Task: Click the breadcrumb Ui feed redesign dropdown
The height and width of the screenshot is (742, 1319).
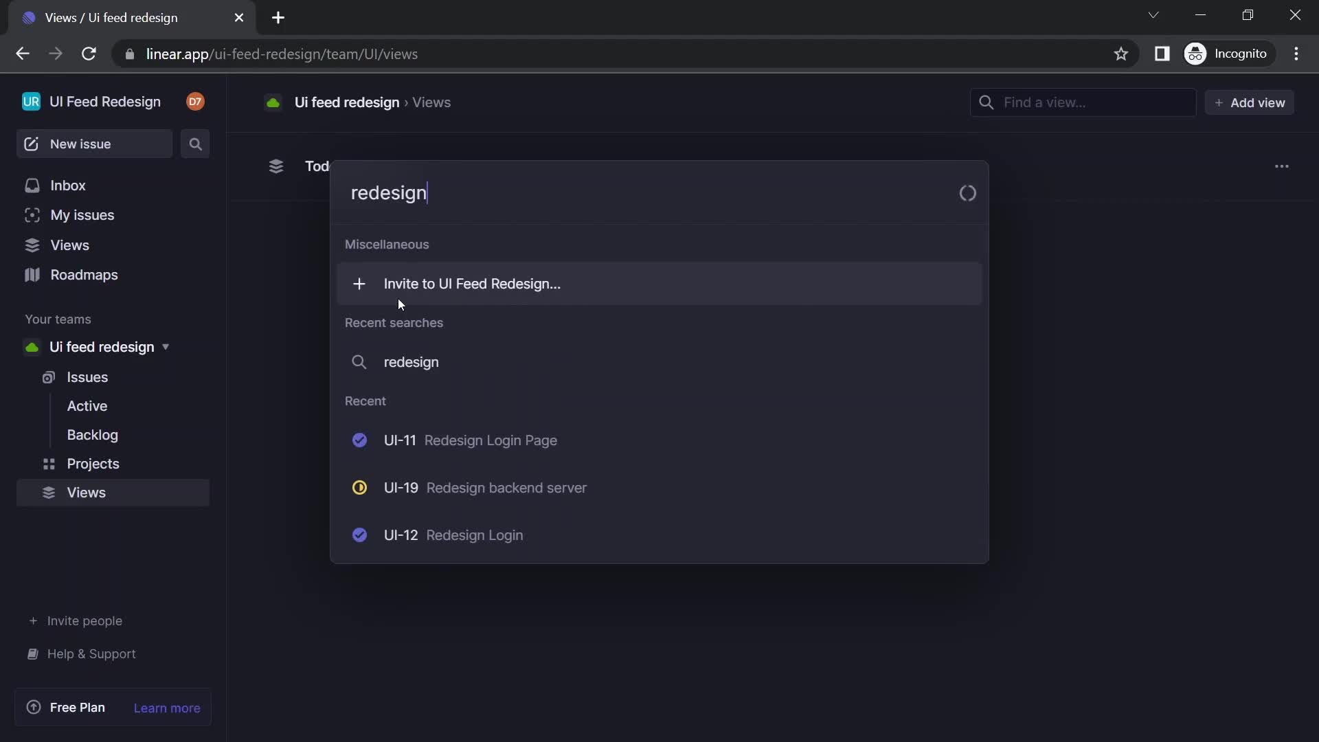Action: (347, 102)
